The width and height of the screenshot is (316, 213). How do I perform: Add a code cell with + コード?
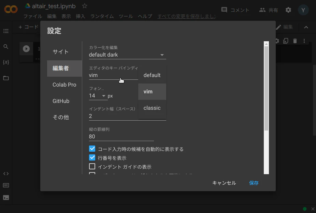(28, 27)
